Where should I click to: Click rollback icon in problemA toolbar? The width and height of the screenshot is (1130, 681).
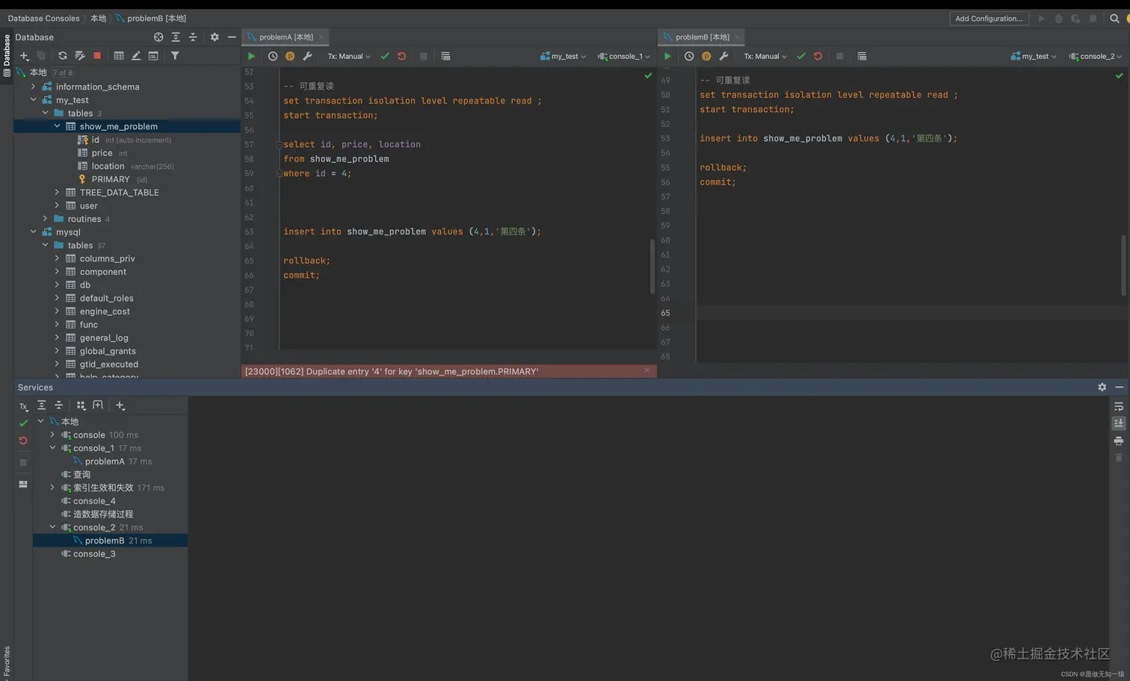click(x=402, y=56)
